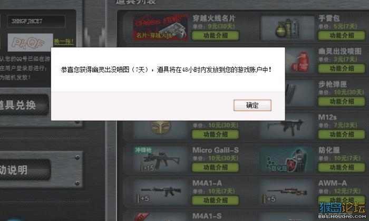
Task: Select the grenade pack item icon
Action: 287,28
